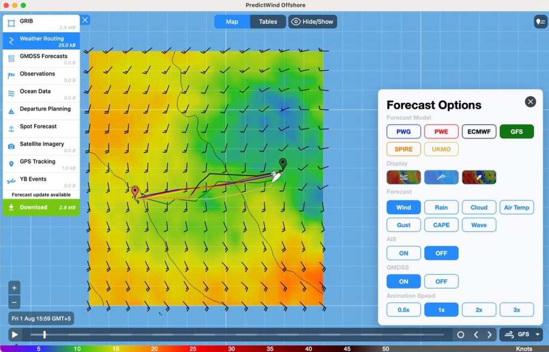Set animation speed to 1x
Image resolution: width=549 pixels, height=352 pixels.
coord(441,310)
